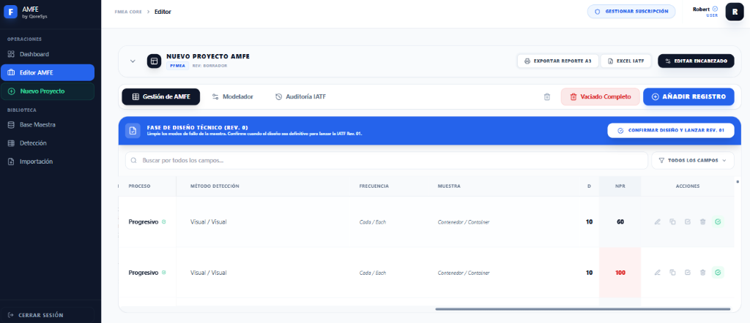Viewport: 750px width, 323px height.
Task: Click the document icon in the blue phase banner
Action: [x=133, y=131]
